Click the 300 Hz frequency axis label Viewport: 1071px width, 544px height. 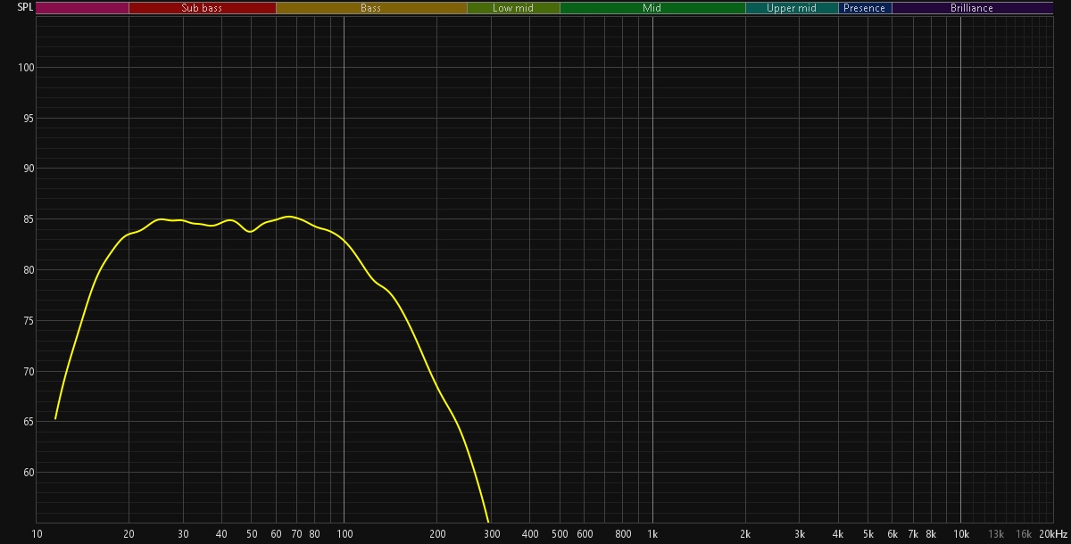(492, 534)
